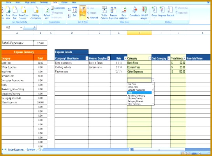The height and width of the screenshot is (156, 212).
Task: Open What-If Analysis menu
Action: click(145, 13)
